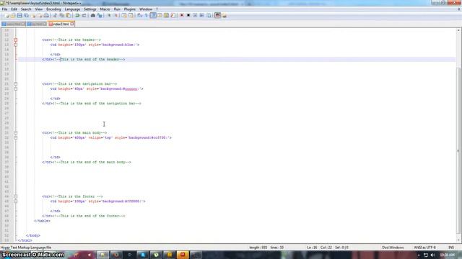The height and width of the screenshot is (259, 462).
Task: Toggle Show All Characters icon
Action: [x=146, y=16]
